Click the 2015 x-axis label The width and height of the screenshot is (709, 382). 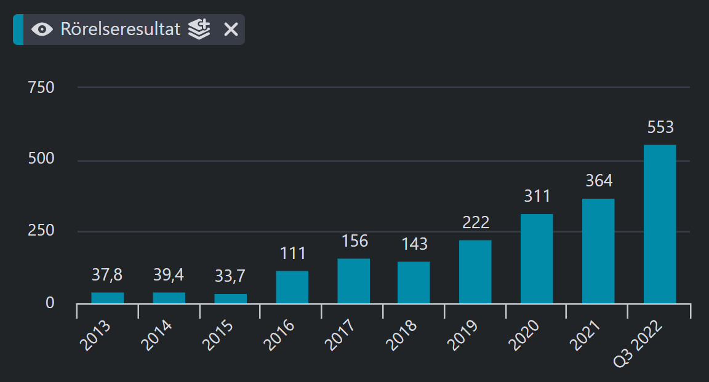(x=217, y=335)
